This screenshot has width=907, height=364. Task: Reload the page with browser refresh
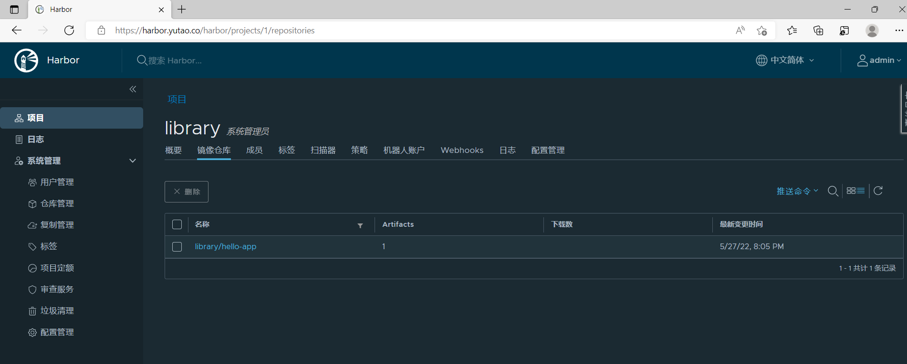(x=69, y=30)
